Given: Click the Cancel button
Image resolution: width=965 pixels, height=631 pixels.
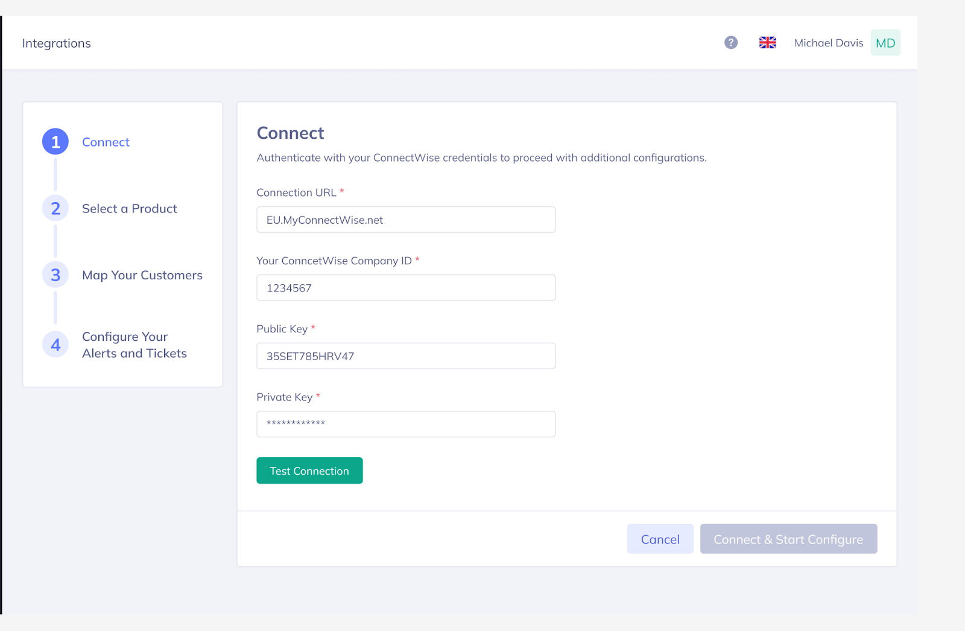Looking at the screenshot, I should 660,539.
